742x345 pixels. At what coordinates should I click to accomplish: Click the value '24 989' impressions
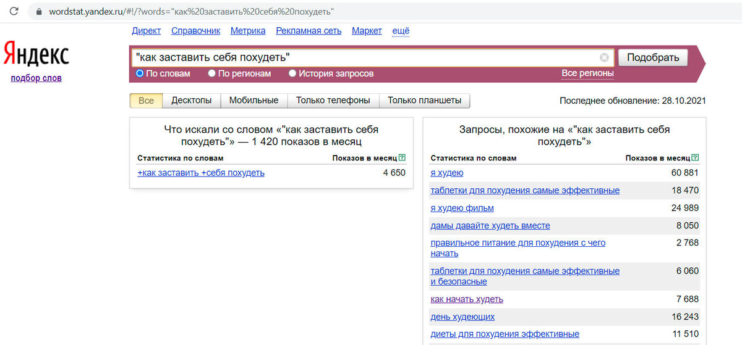685,208
